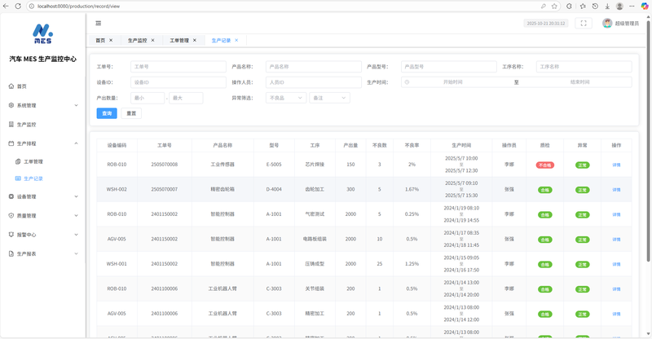Switch to the 首页 tab
Image resolution: width=652 pixels, height=339 pixels.
click(100, 40)
